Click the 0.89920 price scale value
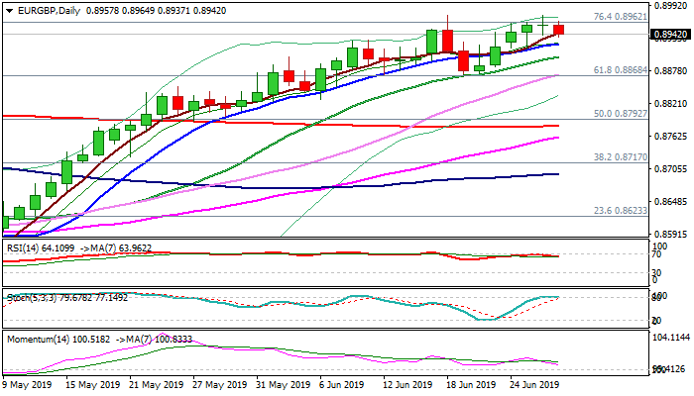 pos(670,5)
